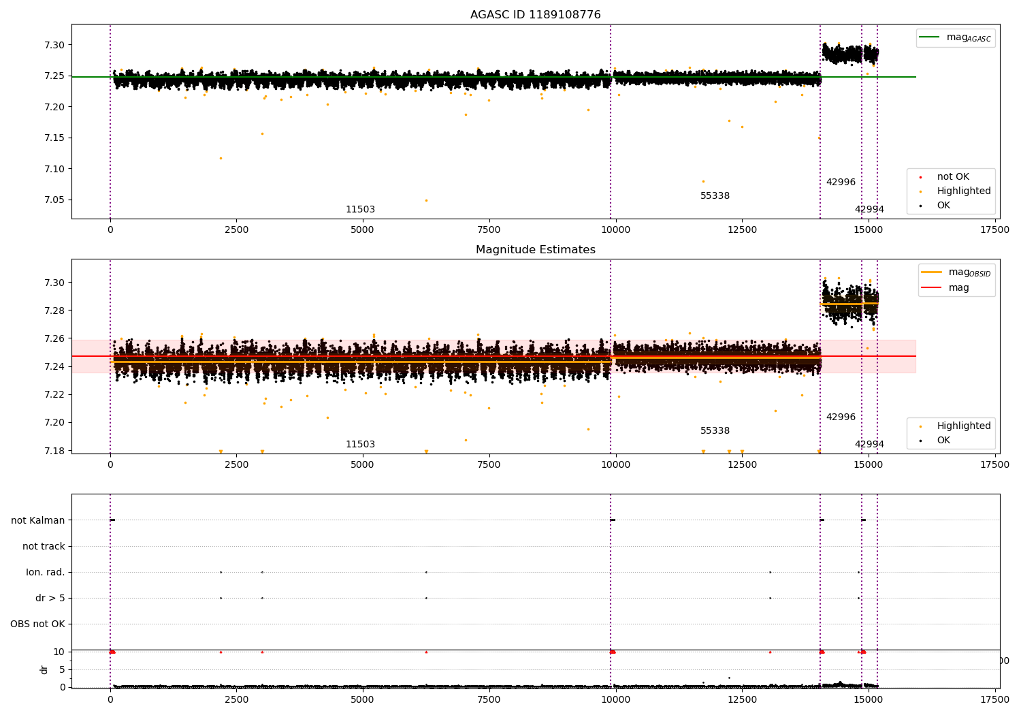The height and width of the screenshot is (715, 1021).
Task: Select orange mag OBSID line swatch in legend
Action: 931,272
